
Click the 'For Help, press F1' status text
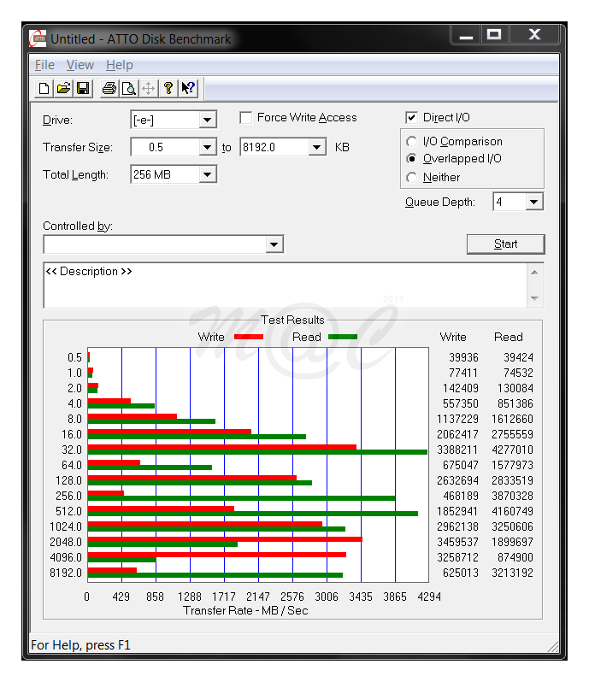tap(80, 645)
